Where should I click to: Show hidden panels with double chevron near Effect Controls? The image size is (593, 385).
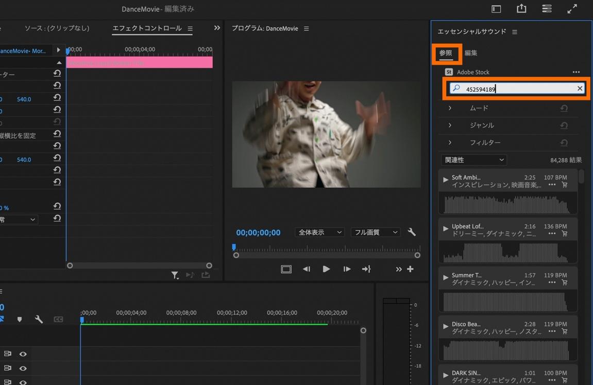[217, 28]
